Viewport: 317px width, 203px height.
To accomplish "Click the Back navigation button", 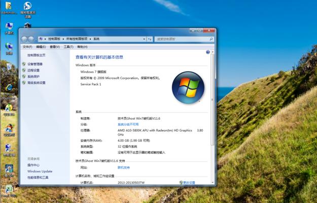I will [x=24, y=39].
